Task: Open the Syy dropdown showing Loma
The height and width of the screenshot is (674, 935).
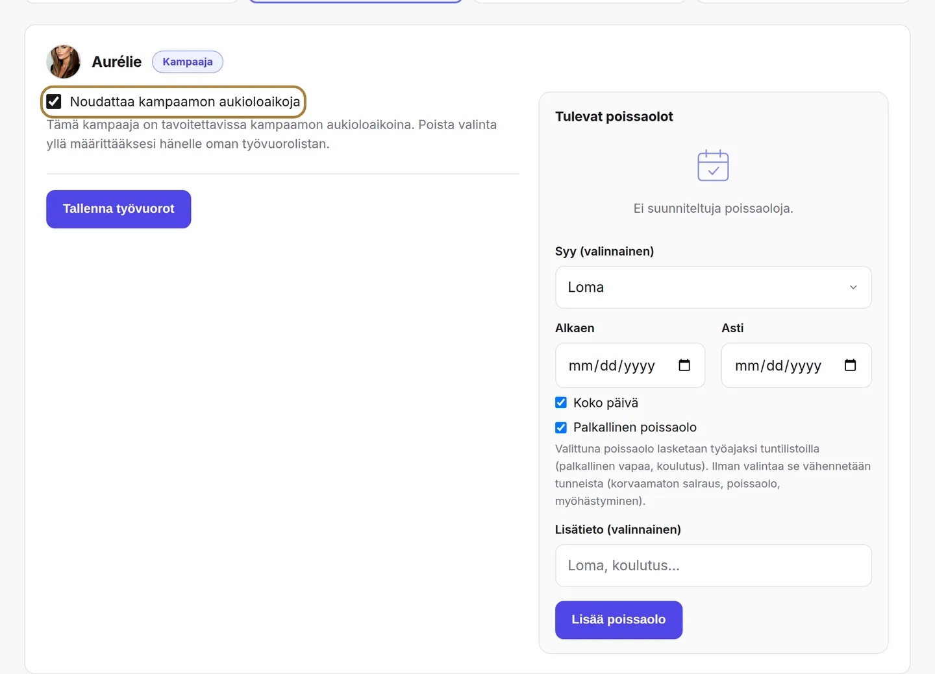Action: tap(713, 287)
